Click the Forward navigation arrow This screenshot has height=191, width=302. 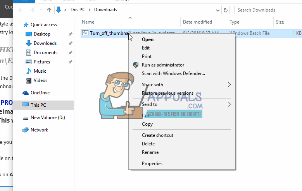pyautogui.click(x=32, y=10)
